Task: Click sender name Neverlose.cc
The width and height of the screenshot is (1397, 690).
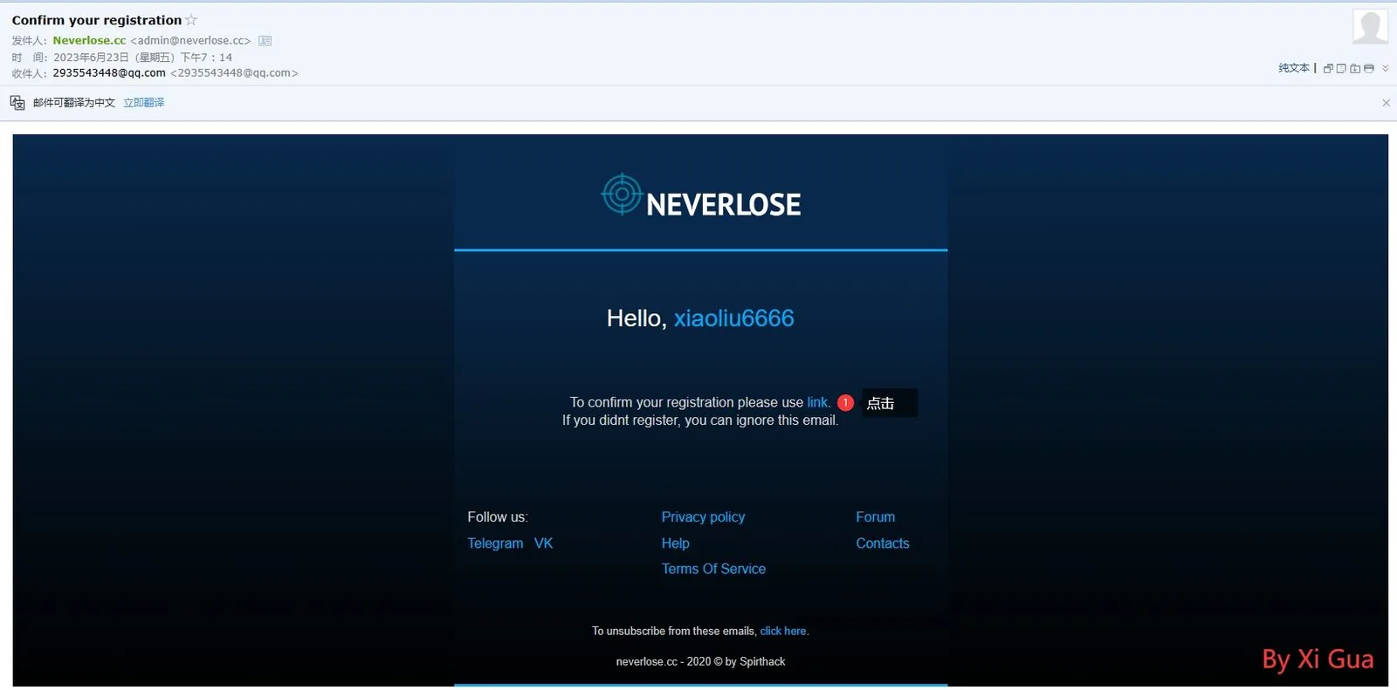Action: [x=89, y=40]
